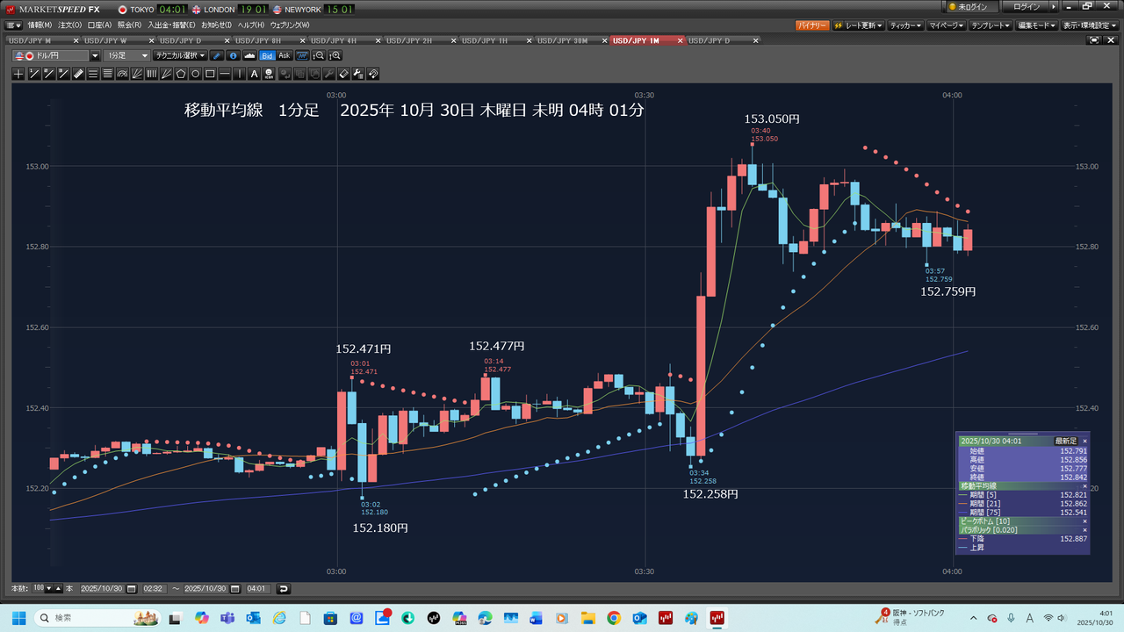The width and height of the screenshot is (1124, 632).
Task: Open the ドル/円 currency pair dropdown
Action: 95,55
